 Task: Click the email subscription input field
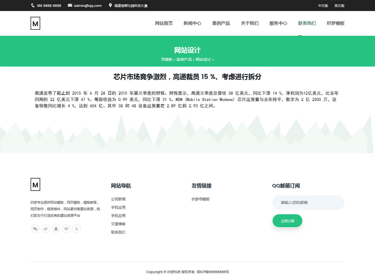pos(308,203)
